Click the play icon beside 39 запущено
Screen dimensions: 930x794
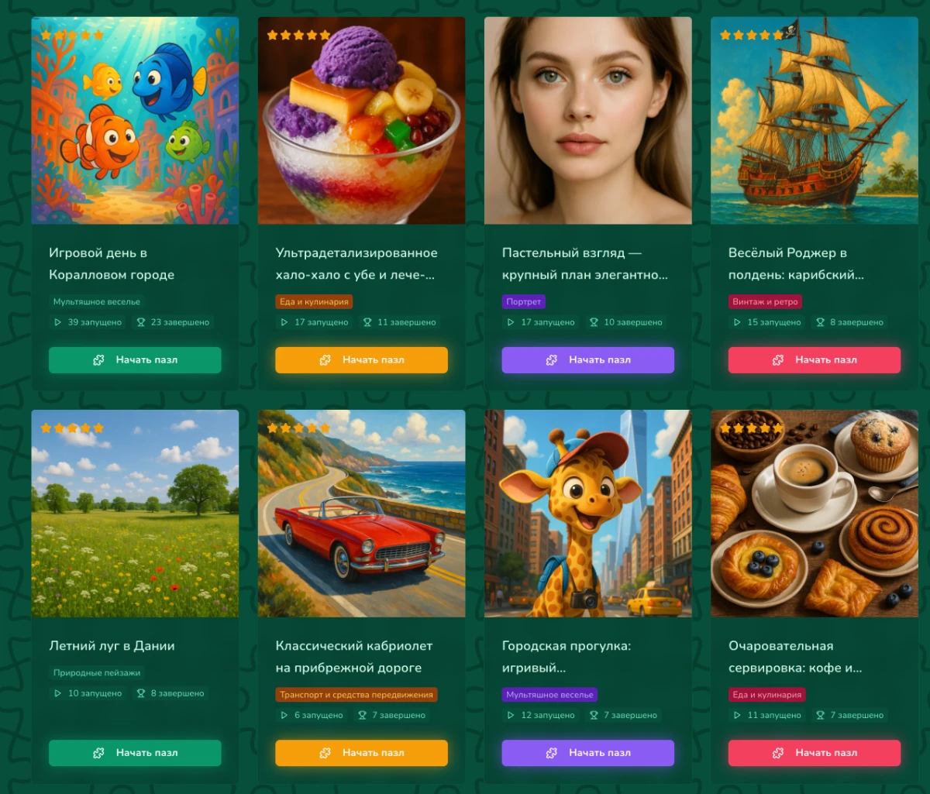[x=57, y=322]
